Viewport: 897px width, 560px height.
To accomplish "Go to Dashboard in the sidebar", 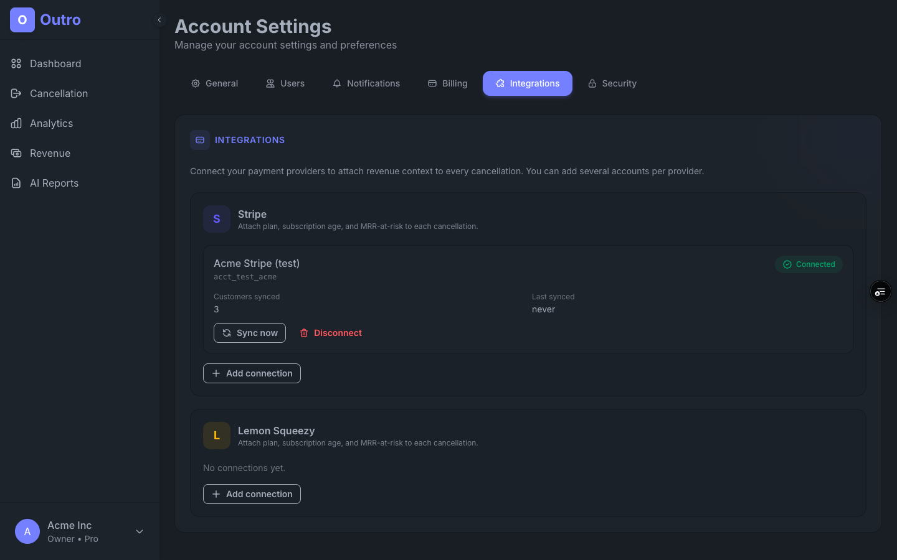I will point(80,63).
